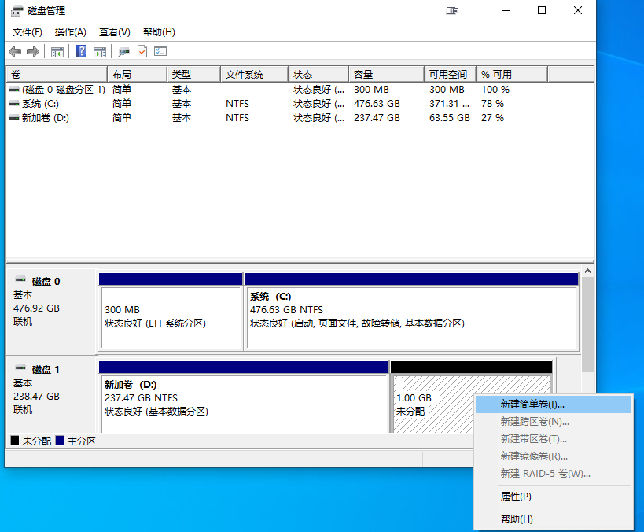Choose 帮助(H) in the context menu
644x532 pixels.
click(x=554, y=519)
